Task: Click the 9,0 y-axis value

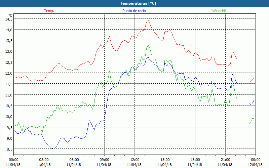Action: coord(9,138)
